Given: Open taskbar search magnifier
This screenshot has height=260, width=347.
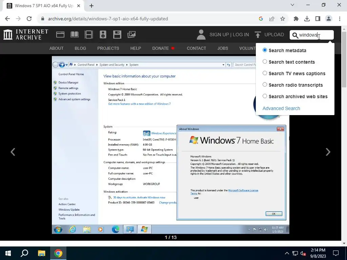Looking at the screenshot, I should point(24,253).
